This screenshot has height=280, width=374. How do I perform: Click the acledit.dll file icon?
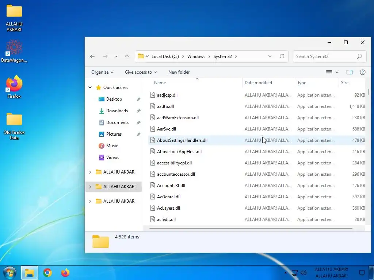tap(153, 219)
